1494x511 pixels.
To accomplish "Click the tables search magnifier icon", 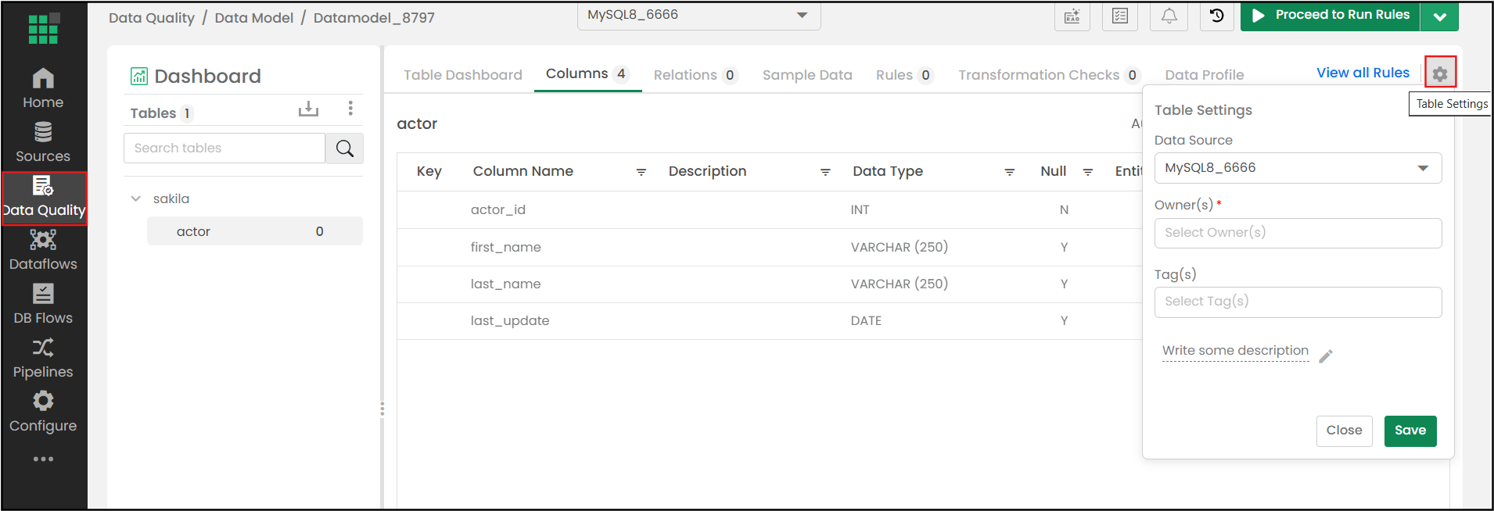I will click(344, 148).
